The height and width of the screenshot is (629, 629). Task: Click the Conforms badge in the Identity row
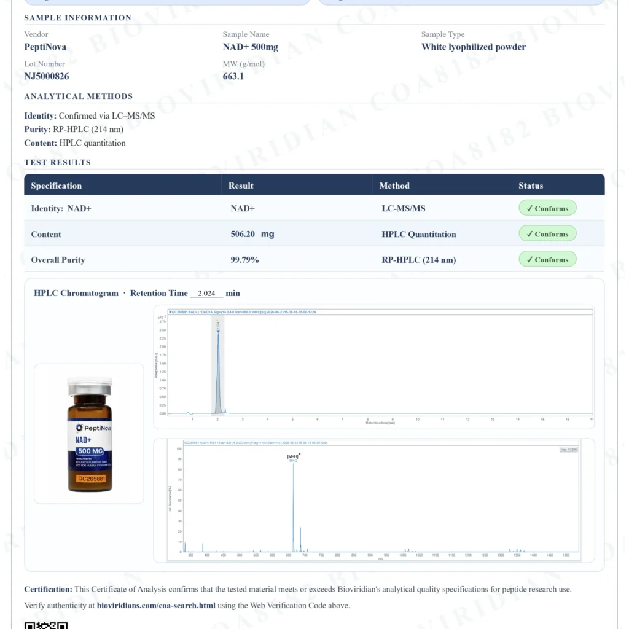pos(547,208)
